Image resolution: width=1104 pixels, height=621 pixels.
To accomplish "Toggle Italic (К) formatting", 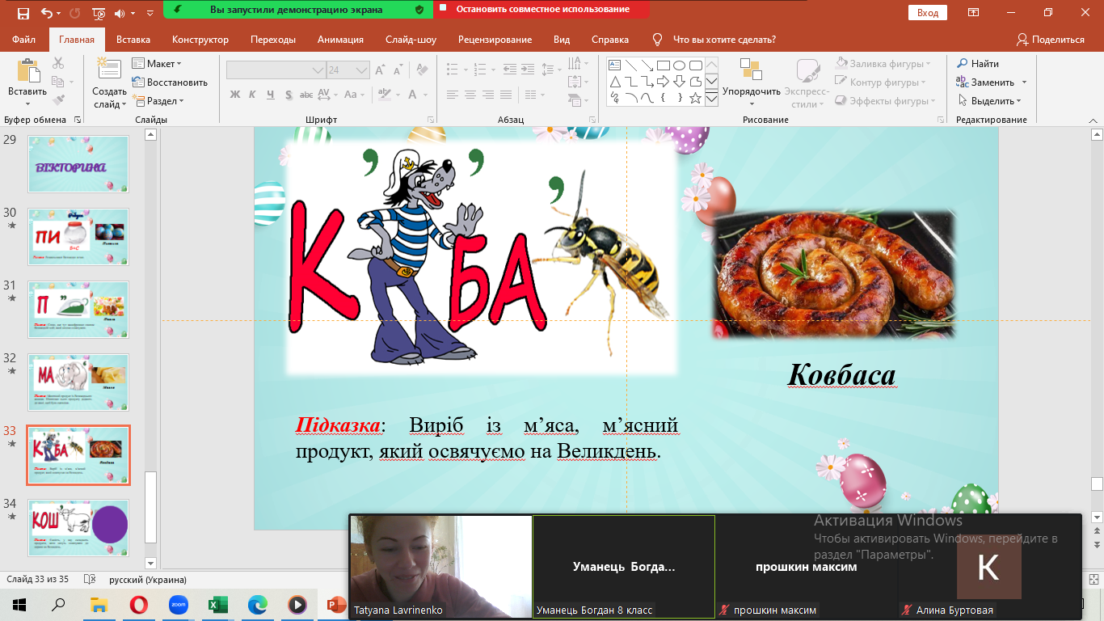I will (x=253, y=95).
